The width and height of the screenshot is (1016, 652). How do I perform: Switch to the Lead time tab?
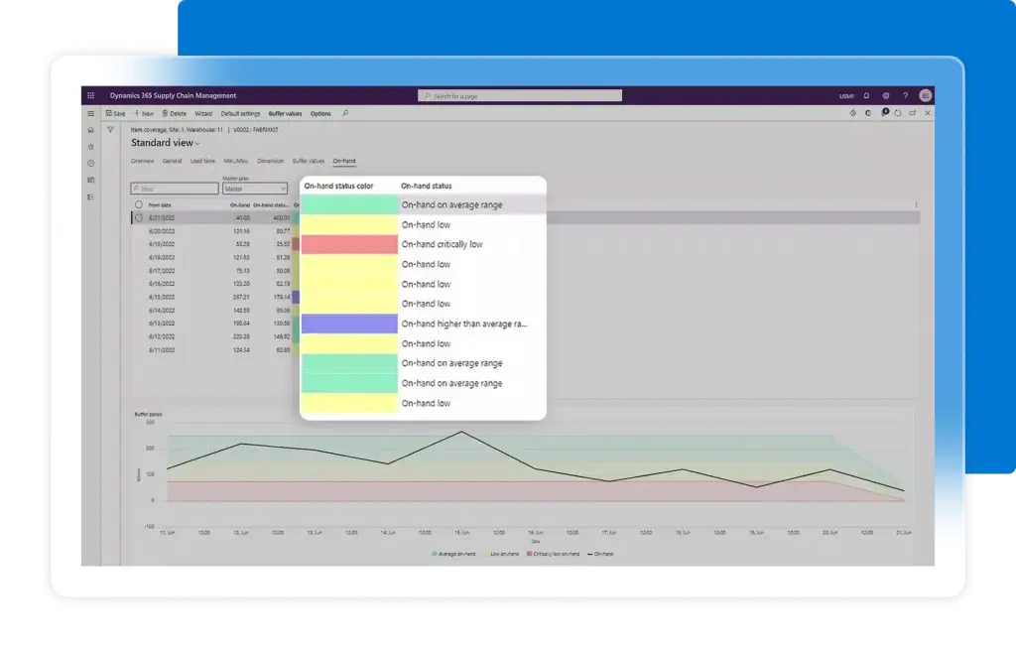pyautogui.click(x=202, y=161)
